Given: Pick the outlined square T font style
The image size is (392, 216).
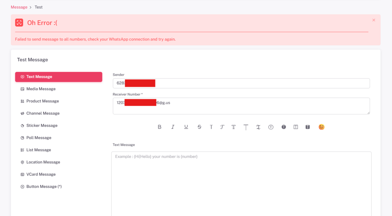Looking at the screenshot, I should [296, 127].
